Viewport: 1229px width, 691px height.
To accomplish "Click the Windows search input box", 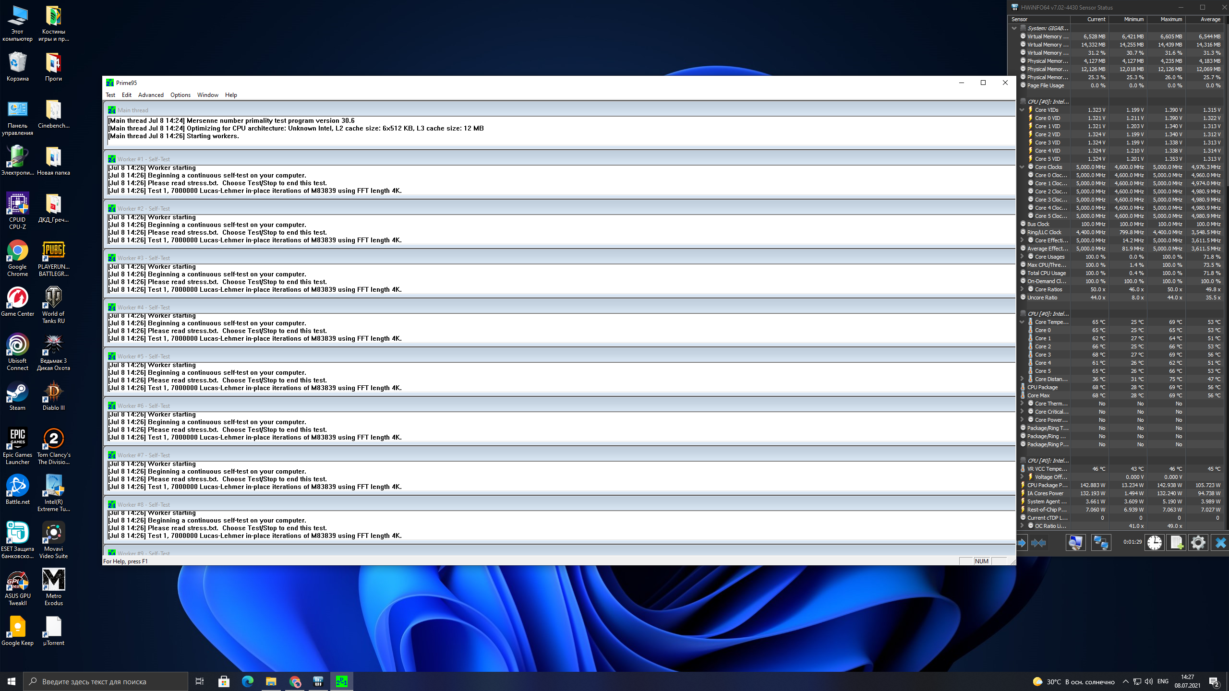I will coord(106,681).
